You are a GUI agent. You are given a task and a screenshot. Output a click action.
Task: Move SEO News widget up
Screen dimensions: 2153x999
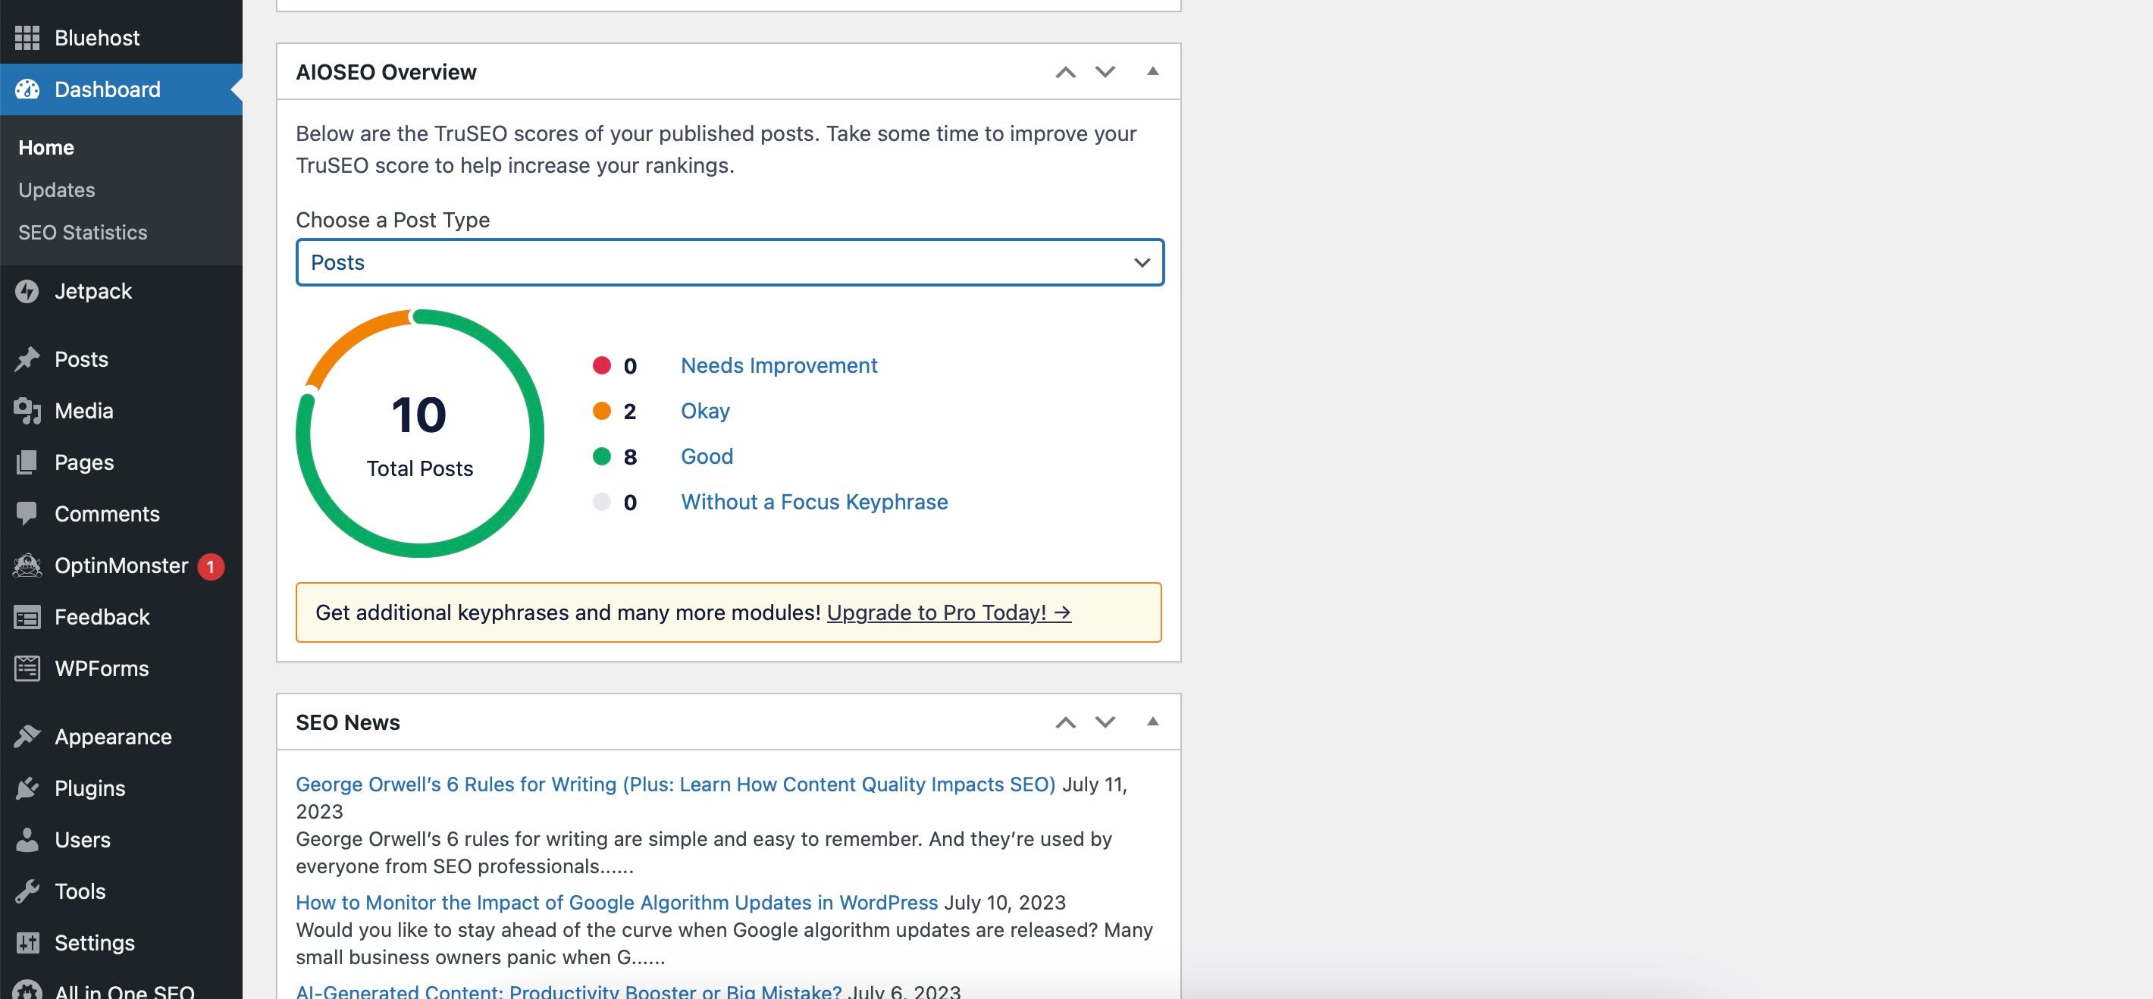point(1065,722)
